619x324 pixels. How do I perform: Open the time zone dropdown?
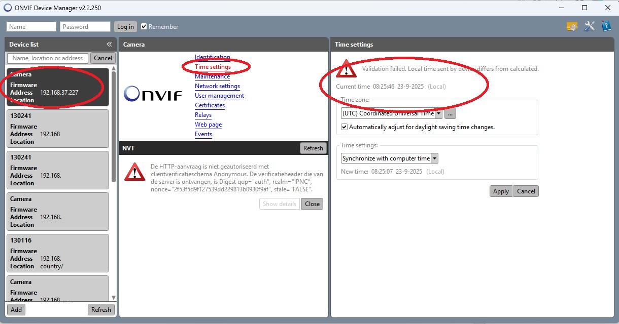438,114
